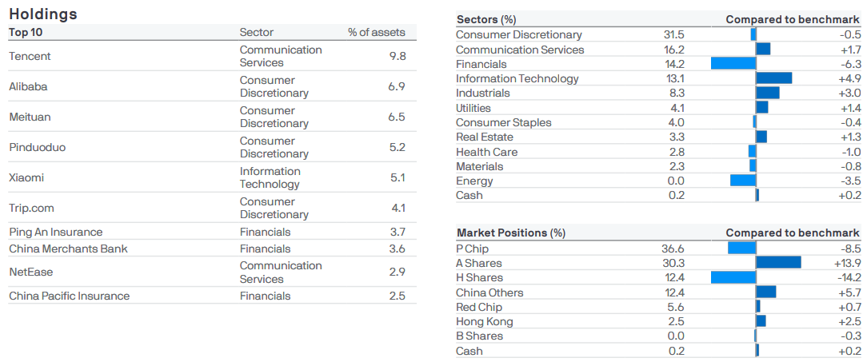Select China Pacific Insurance entry

coord(69,296)
